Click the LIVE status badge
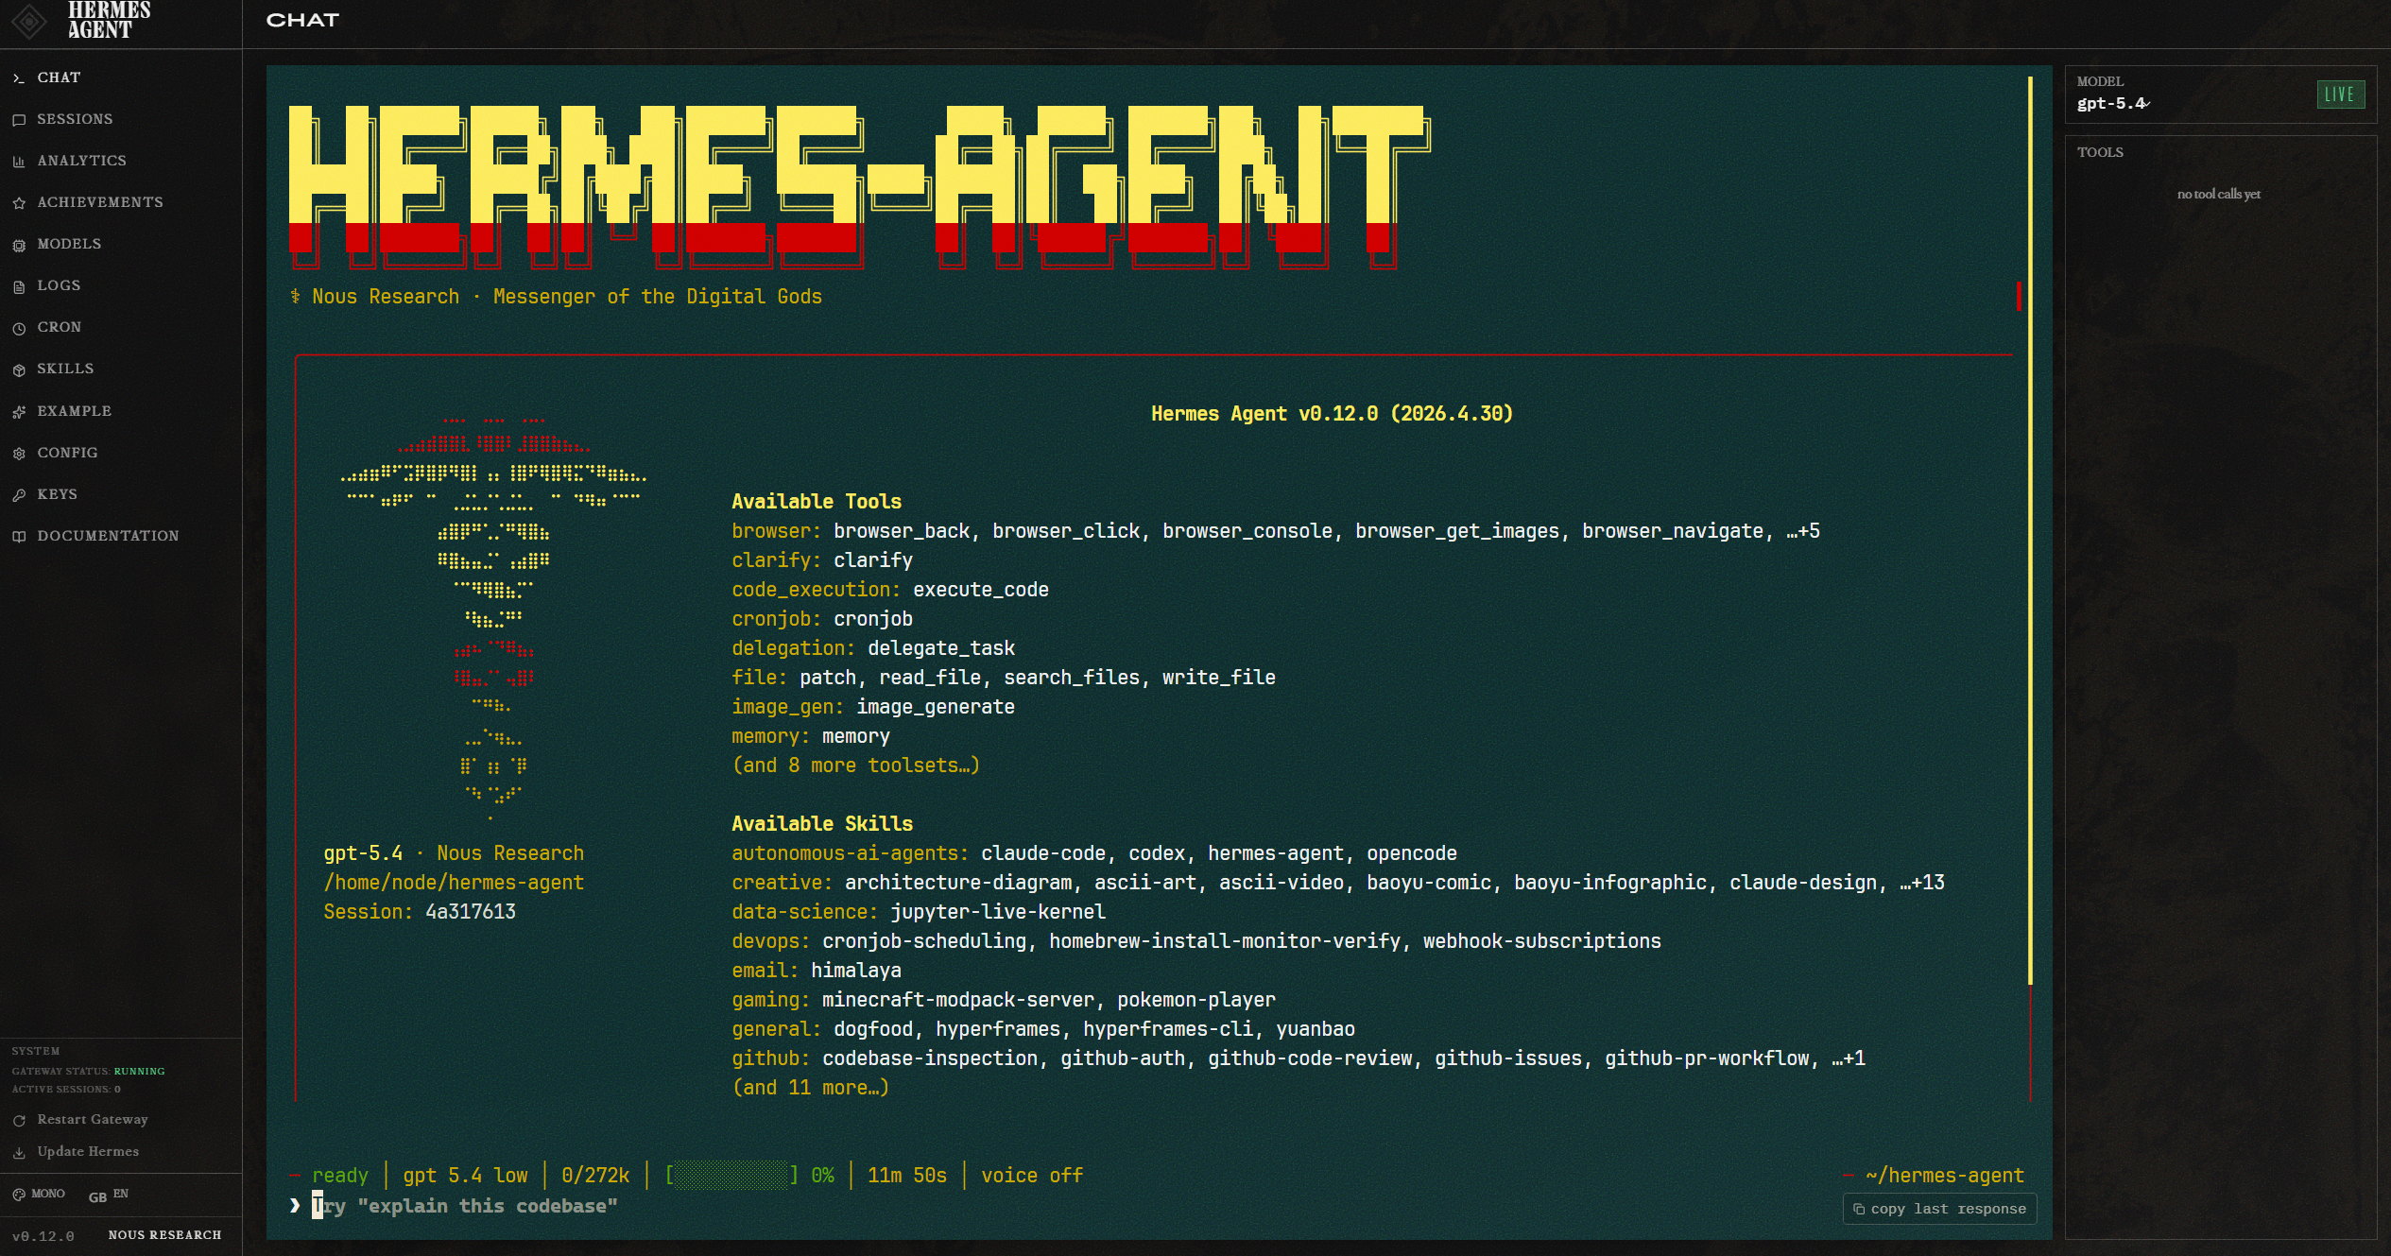Image resolution: width=2391 pixels, height=1256 pixels. click(2340, 94)
